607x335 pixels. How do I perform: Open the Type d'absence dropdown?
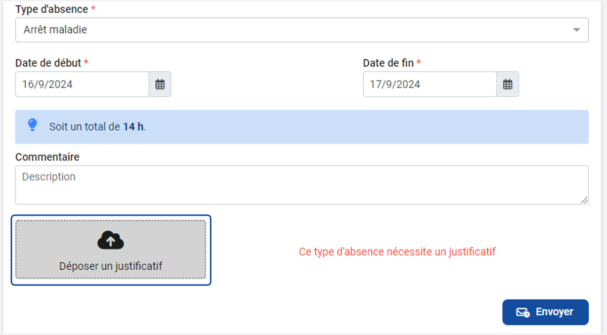[x=301, y=30]
